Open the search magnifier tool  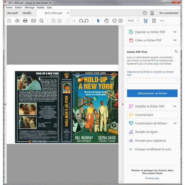[x=41, y=21]
